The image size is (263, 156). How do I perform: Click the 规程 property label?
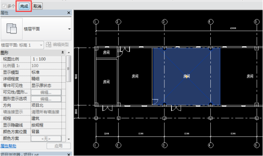[7, 119]
